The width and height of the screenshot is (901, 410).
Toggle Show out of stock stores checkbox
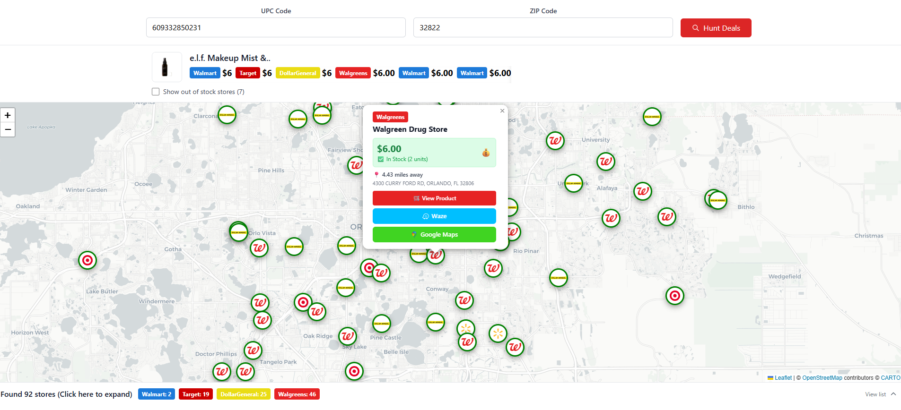point(156,92)
